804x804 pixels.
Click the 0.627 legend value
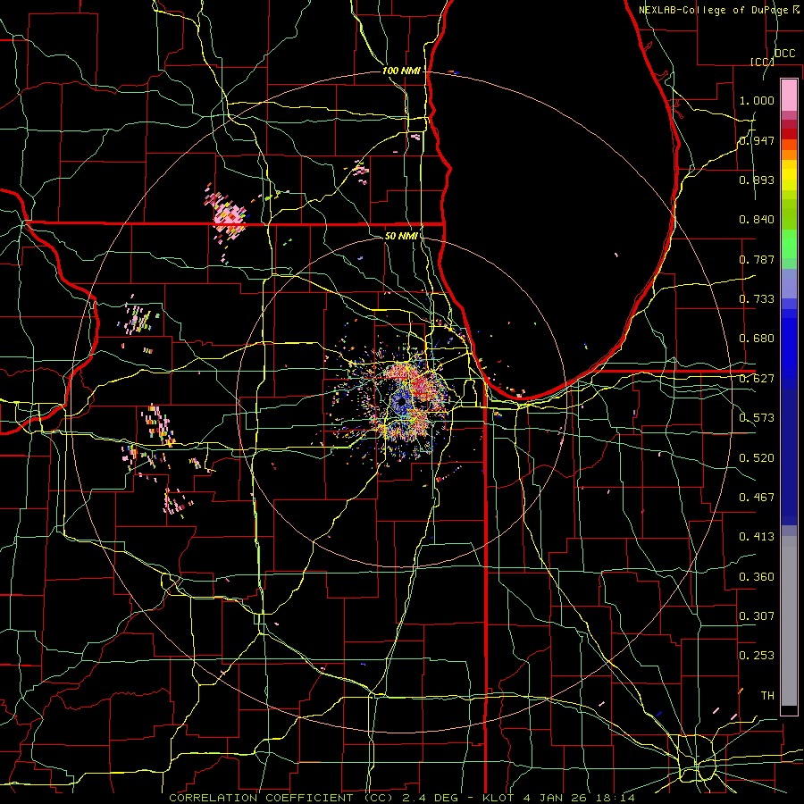click(x=757, y=379)
